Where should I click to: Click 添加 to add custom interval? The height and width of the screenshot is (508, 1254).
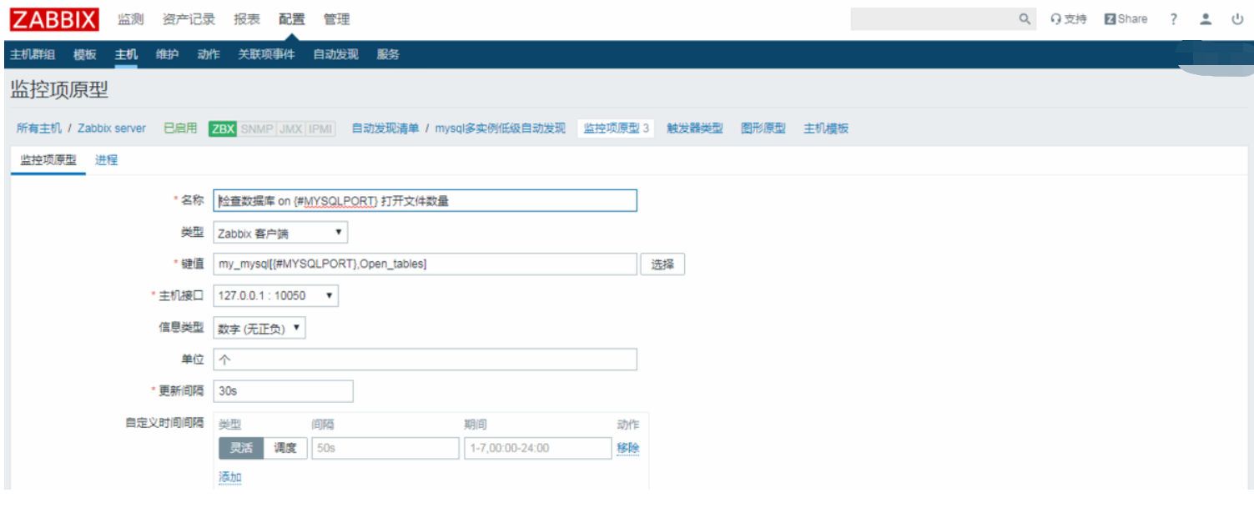pyautogui.click(x=230, y=477)
